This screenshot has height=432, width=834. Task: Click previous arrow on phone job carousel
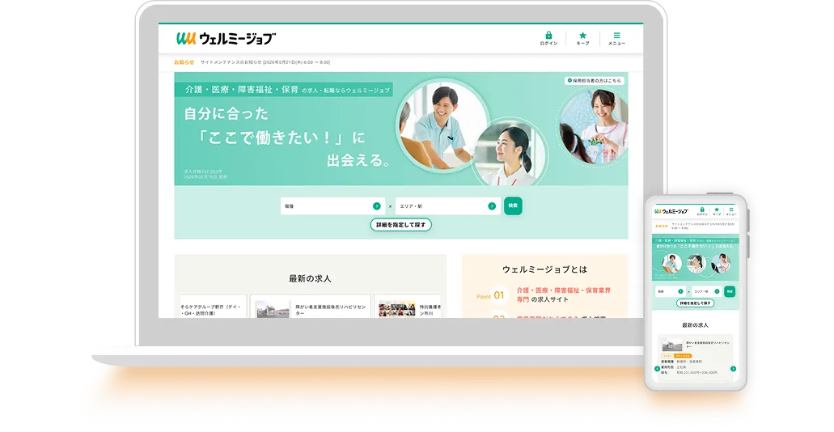658,369
